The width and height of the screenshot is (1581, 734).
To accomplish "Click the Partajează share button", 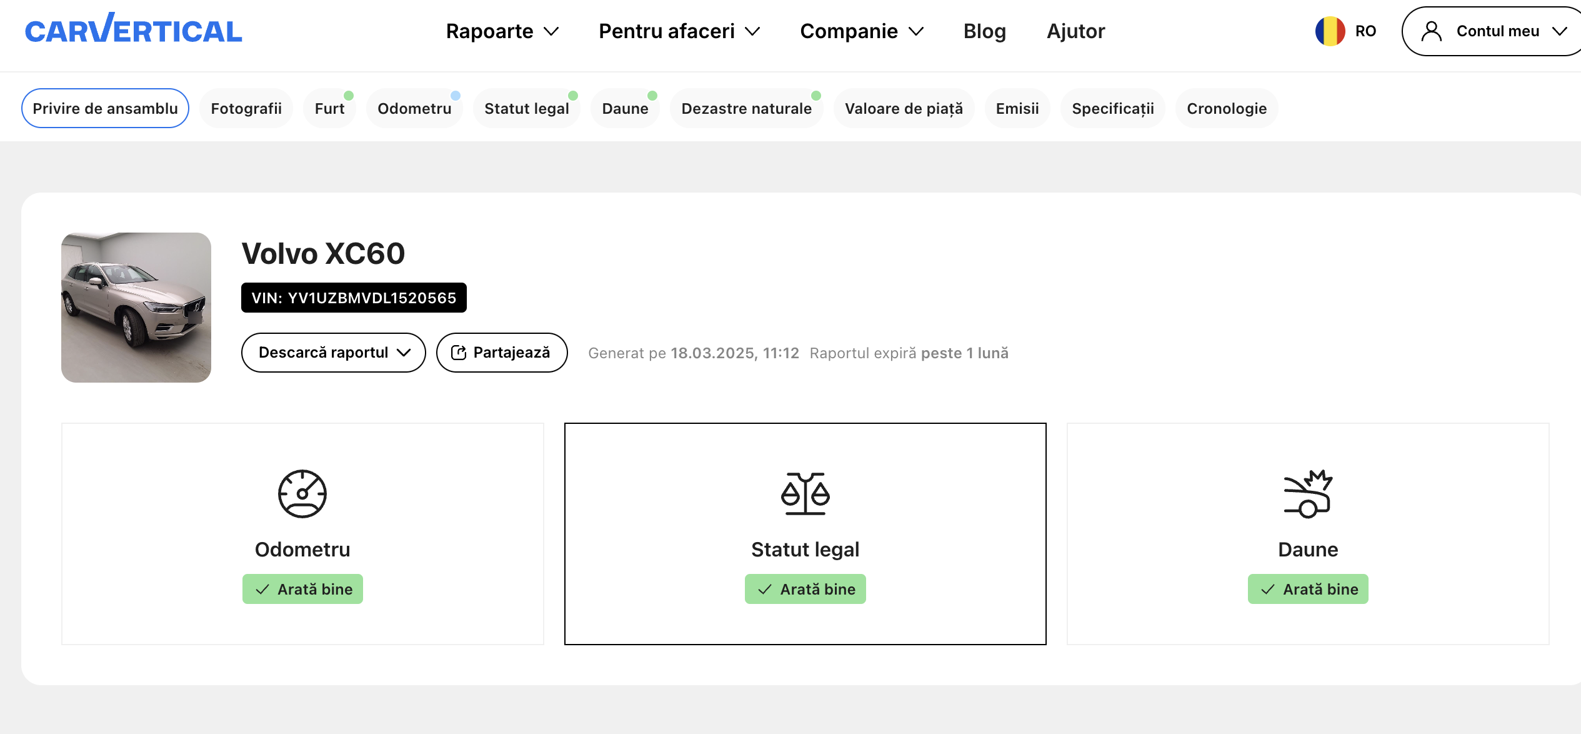I will tap(502, 353).
